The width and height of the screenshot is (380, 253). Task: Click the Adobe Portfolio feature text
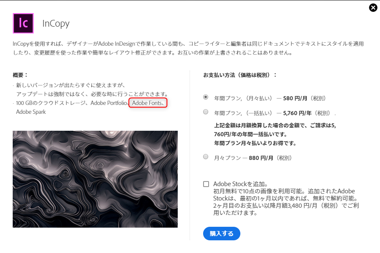[109, 103]
